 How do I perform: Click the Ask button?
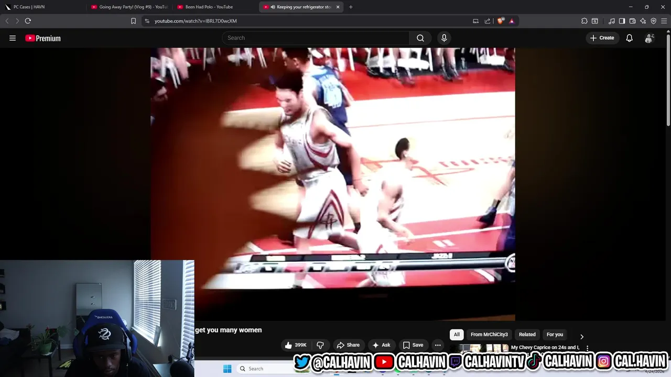[381, 345]
